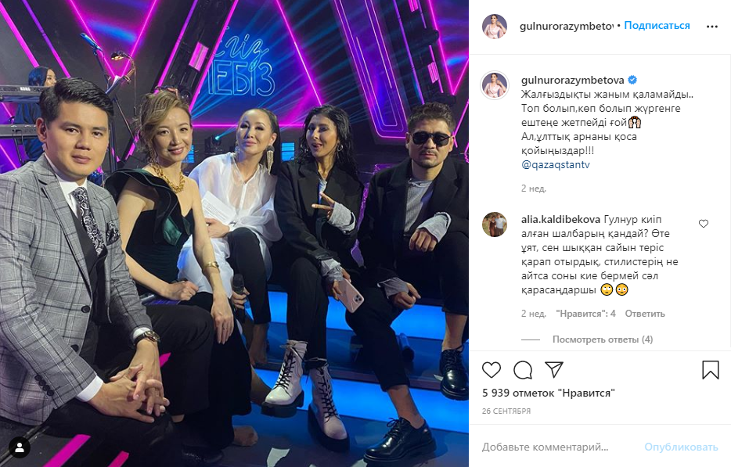This screenshot has height=467, width=731.
Task: Open the @qazaqstantv mention link
Action: [x=556, y=164]
